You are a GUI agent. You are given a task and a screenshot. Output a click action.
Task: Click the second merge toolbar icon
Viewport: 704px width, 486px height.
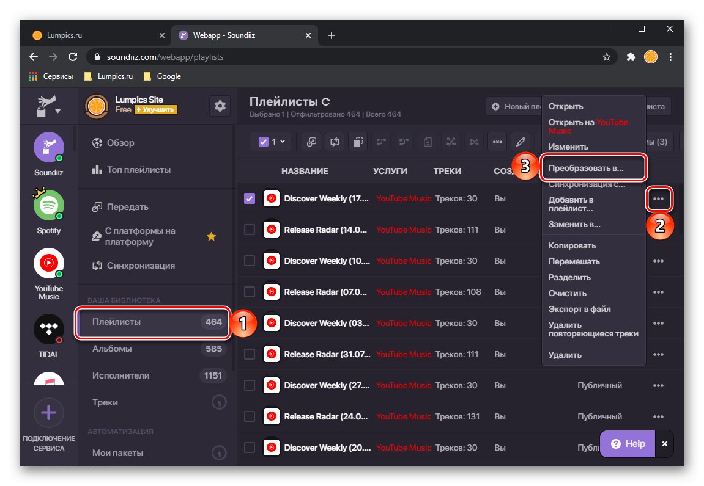pos(404,142)
